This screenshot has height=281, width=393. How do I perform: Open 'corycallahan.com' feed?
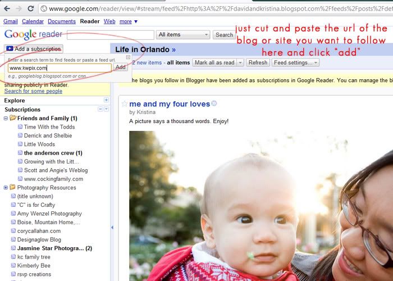[x=39, y=231]
